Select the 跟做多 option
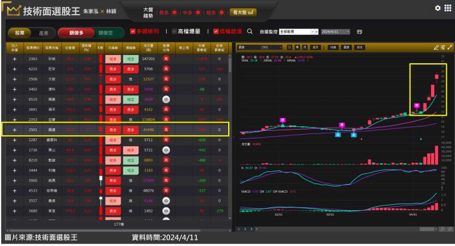 pos(76,33)
